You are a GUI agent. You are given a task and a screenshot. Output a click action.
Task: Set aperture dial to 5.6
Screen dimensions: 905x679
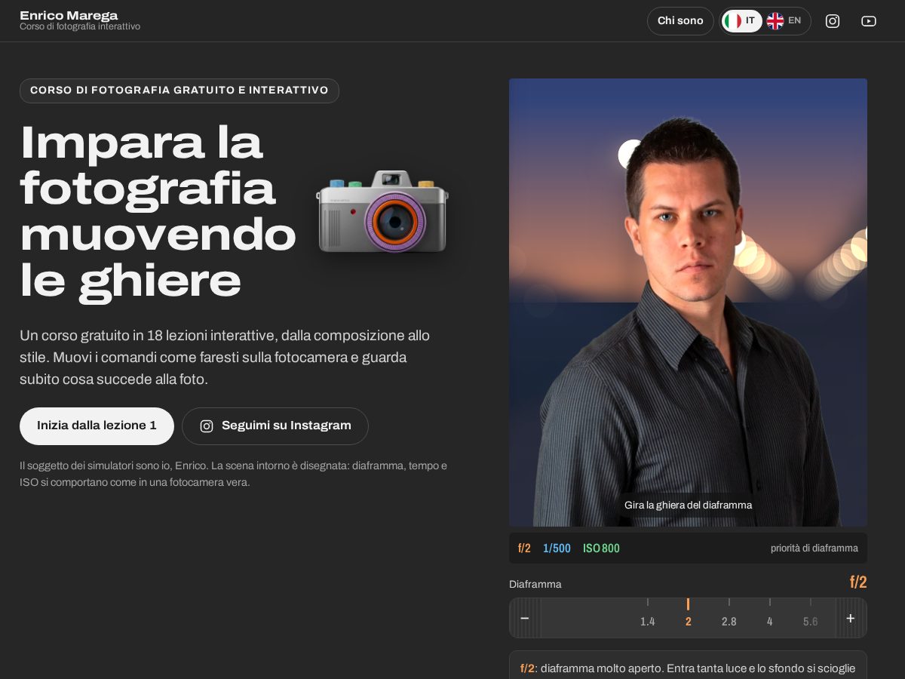coord(811,622)
